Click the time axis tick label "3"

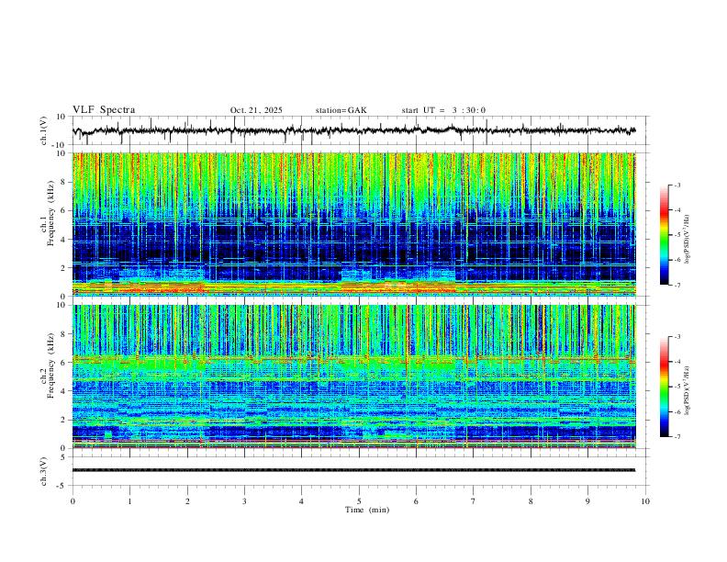pyautogui.click(x=244, y=501)
